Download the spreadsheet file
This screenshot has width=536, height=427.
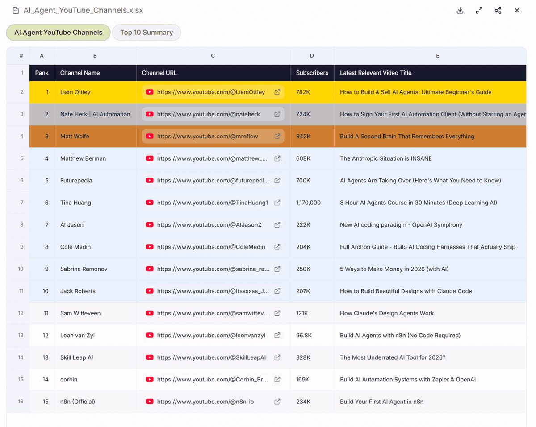[460, 10]
